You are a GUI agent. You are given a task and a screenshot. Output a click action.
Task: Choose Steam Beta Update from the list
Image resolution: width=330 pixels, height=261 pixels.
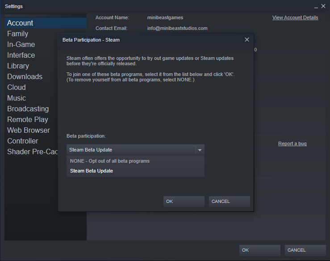point(92,171)
